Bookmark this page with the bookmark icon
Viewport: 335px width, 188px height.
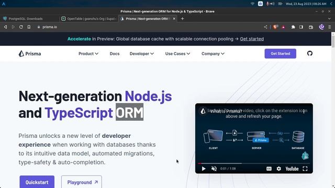pyautogui.click(x=29, y=27)
